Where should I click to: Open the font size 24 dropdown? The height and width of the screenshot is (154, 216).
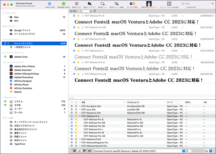pos(210,151)
